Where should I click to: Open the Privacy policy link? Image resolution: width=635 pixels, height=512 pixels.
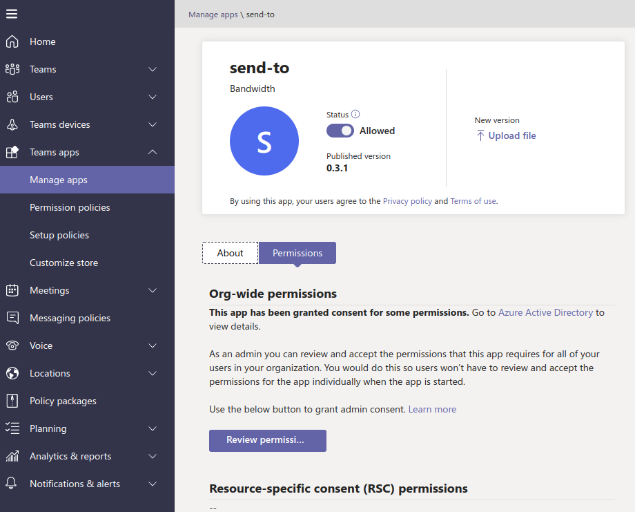pyautogui.click(x=407, y=201)
